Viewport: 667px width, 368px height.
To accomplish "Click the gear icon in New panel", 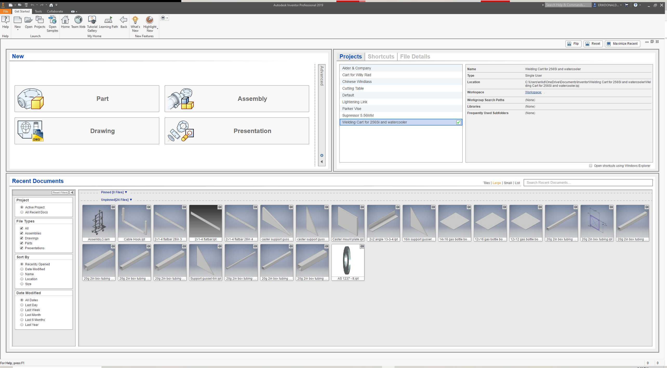I will point(322,155).
